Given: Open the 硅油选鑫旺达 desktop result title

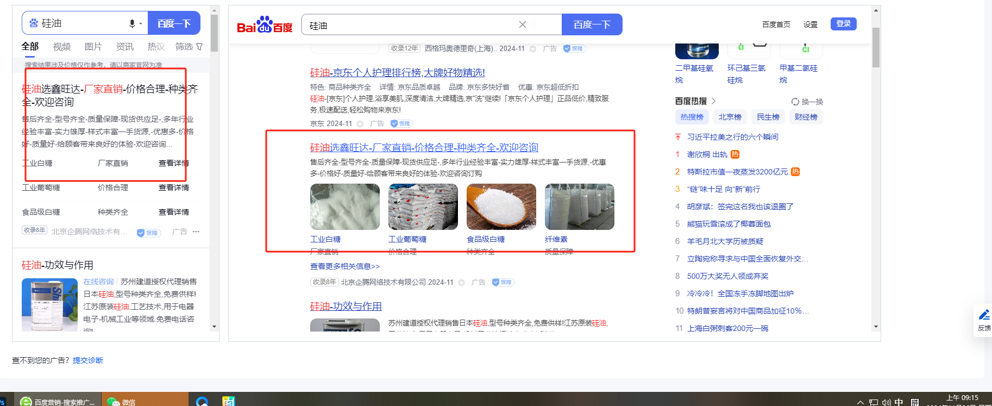Looking at the screenshot, I should (424, 148).
